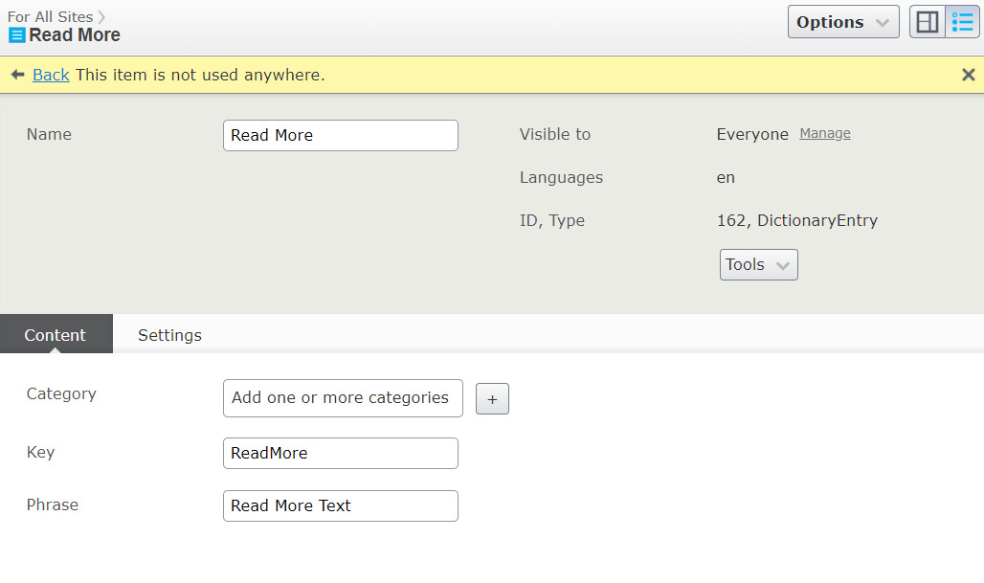Switch to the list view layout icon
984x583 pixels.
click(963, 22)
